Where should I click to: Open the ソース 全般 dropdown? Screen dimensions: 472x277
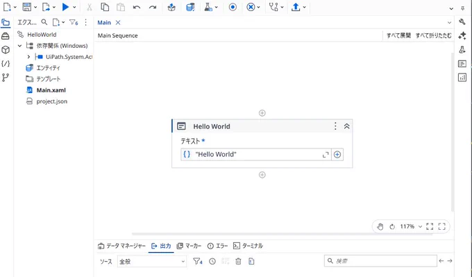152,261
